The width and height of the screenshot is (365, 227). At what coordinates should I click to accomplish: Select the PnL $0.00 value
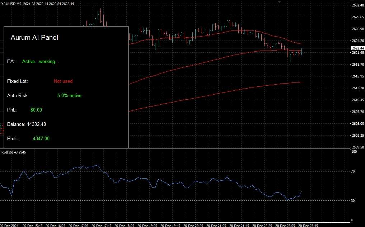click(x=36, y=110)
